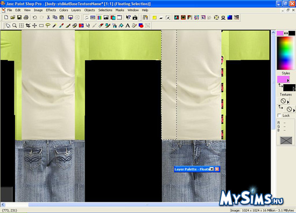296x213 pixels.
Task: Toggle the Color Palette icon
Action: tap(100, 18)
